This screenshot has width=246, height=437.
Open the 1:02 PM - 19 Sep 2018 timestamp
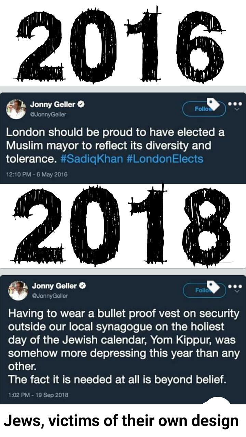pyautogui.click(x=38, y=395)
